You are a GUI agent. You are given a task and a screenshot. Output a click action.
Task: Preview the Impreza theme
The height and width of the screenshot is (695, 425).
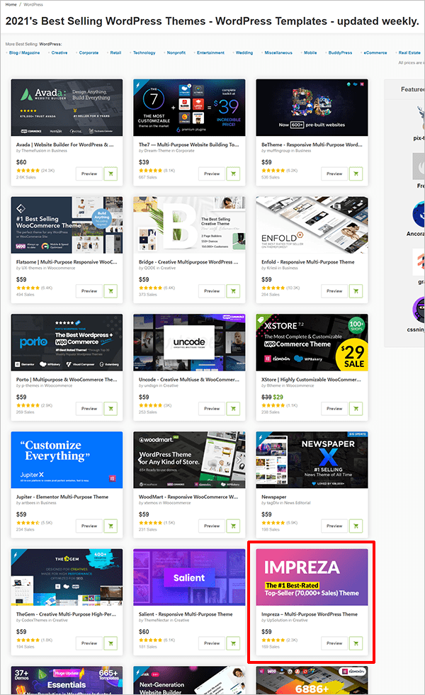click(334, 643)
